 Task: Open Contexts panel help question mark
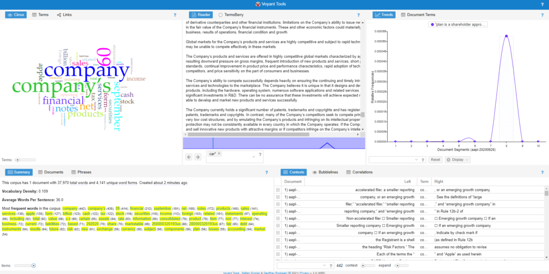542,172
